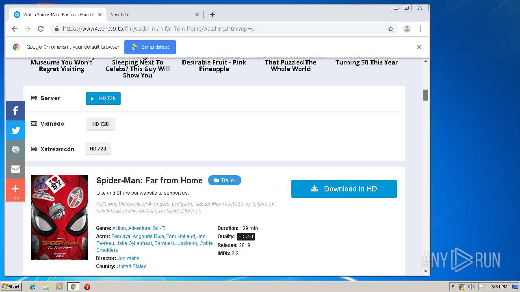The height and width of the screenshot is (292, 520).
Task: Close the New Tab tab
Action: click(197, 15)
